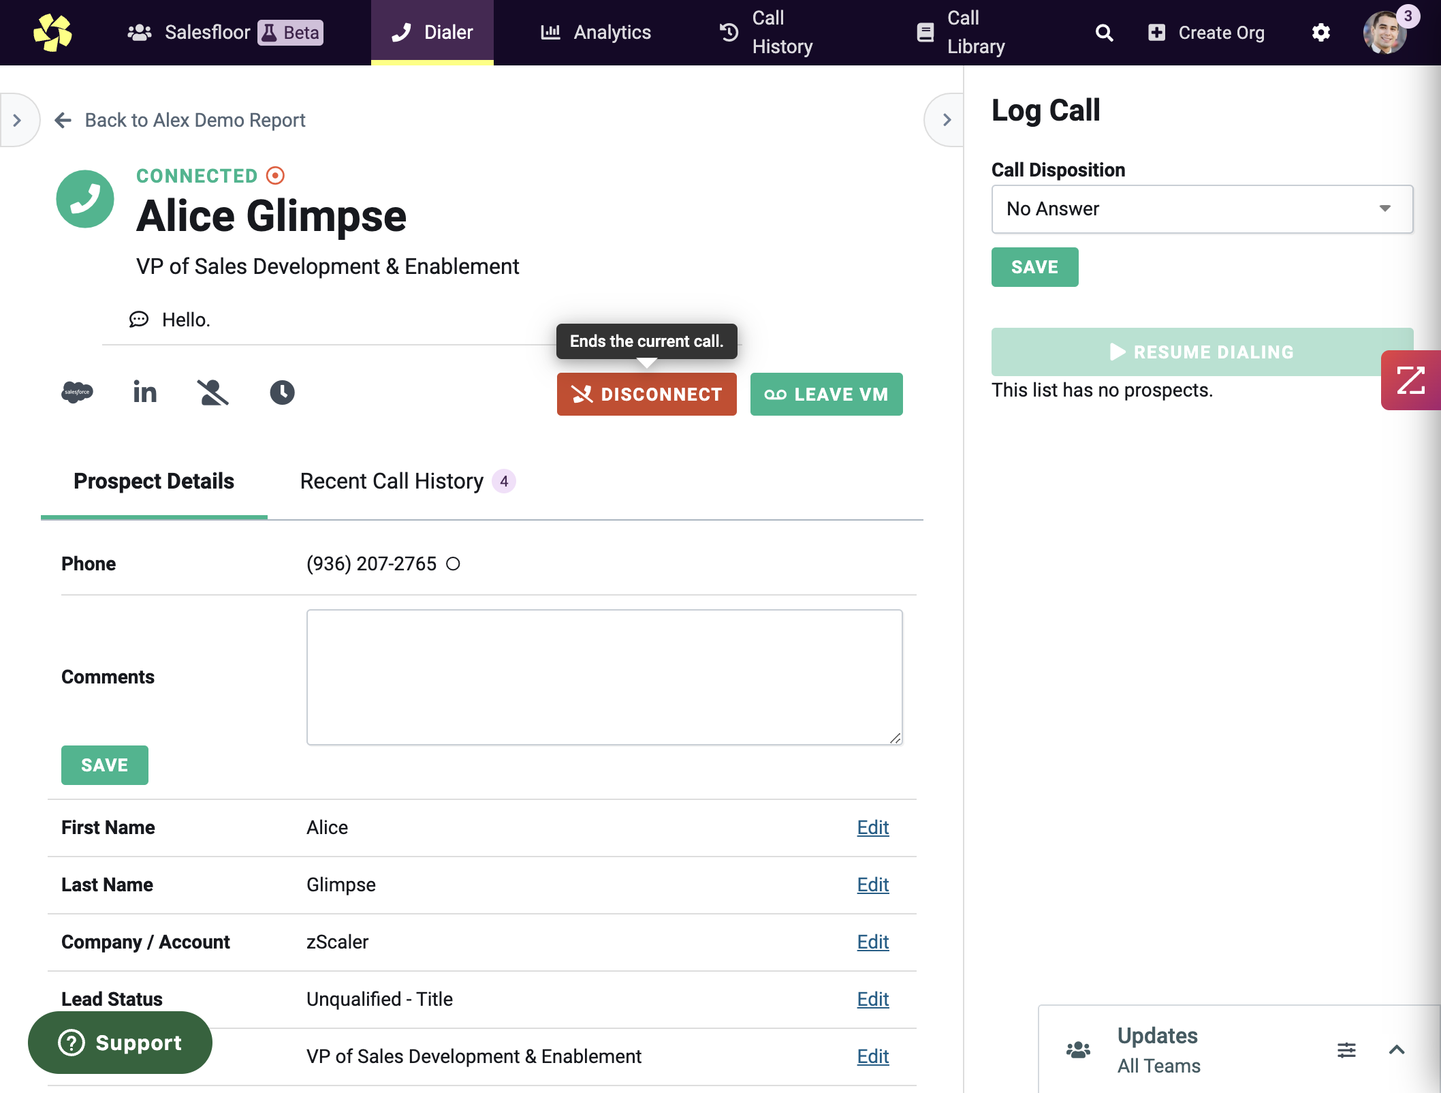
Task: Click Back to Alex Demo Report link
Action: coord(195,120)
